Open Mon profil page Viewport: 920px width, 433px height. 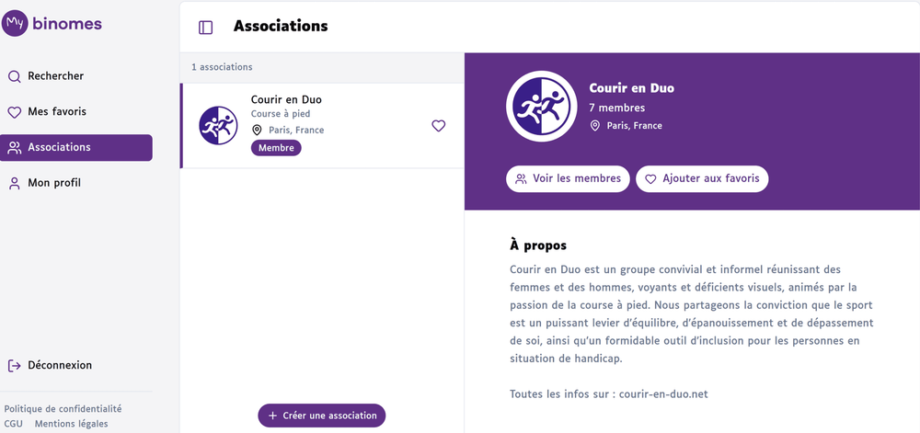pos(54,183)
